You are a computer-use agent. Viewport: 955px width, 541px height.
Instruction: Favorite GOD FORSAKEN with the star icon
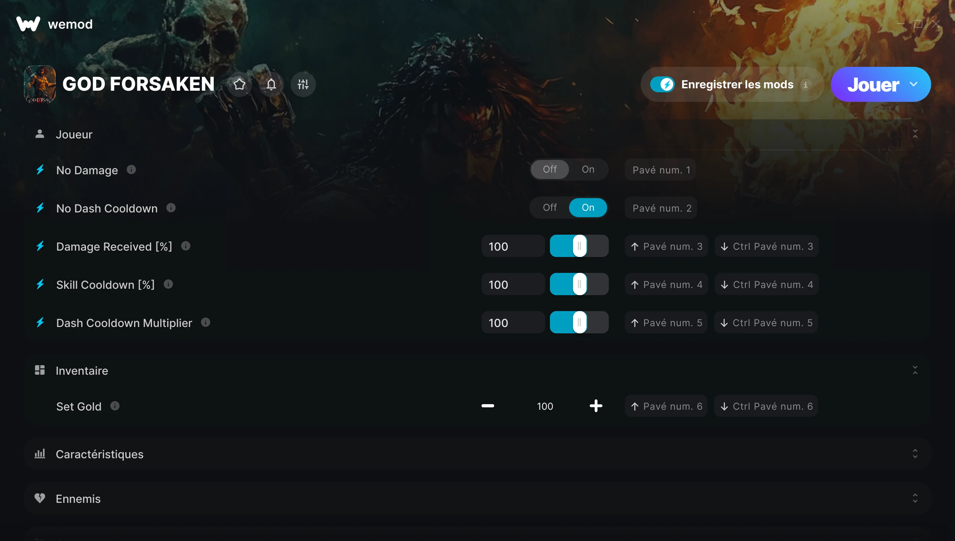tap(239, 84)
